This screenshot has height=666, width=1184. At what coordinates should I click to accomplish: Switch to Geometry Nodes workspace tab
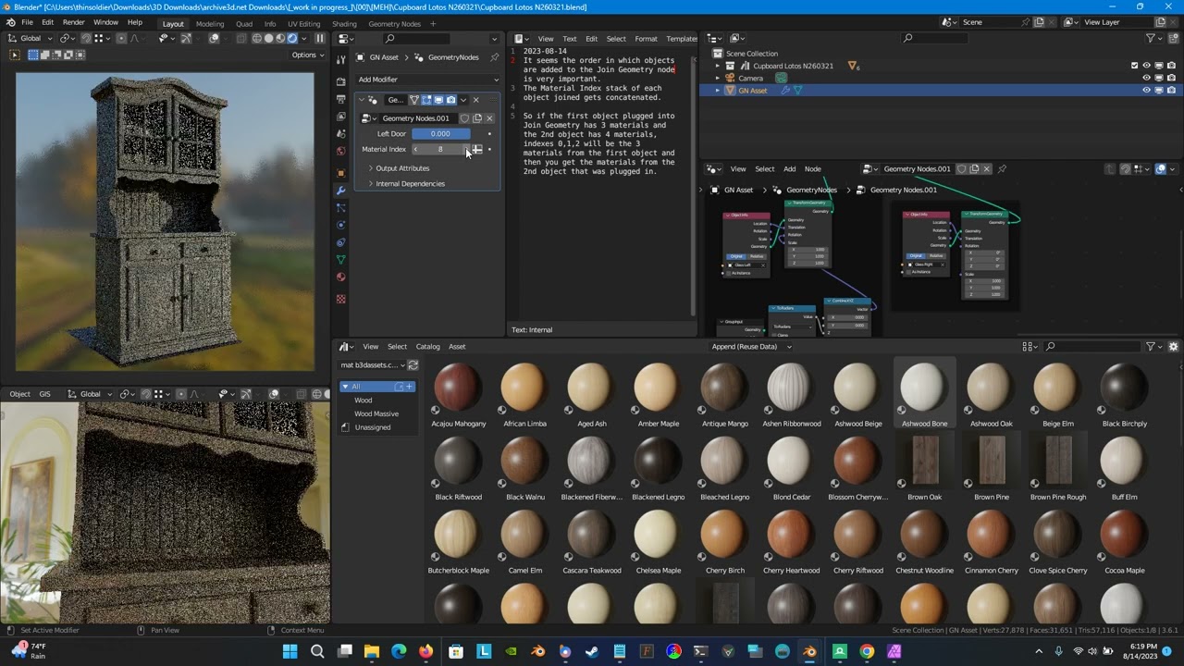point(394,23)
